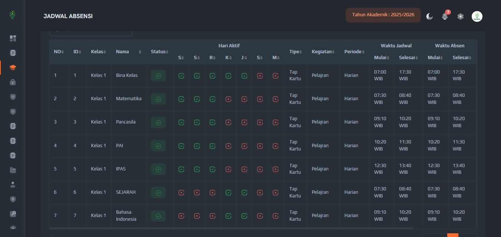The width and height of the screenshot is (501, 237).
Task: Click the table's horizontal scrollbar
Action: click(x=231, y=228)
